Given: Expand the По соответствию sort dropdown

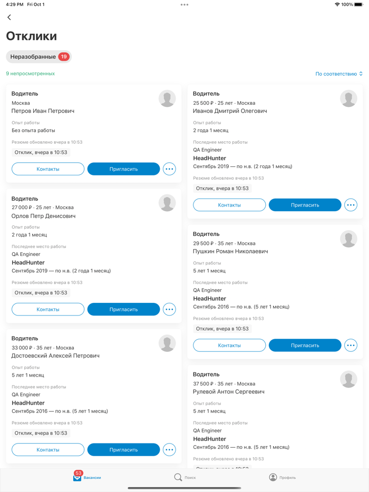Looking at the screenshot, I should pos(339,74).
